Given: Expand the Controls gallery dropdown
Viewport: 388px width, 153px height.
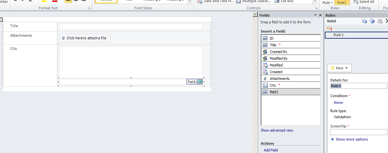Looking at the screenshot, I should coord(315,2).
